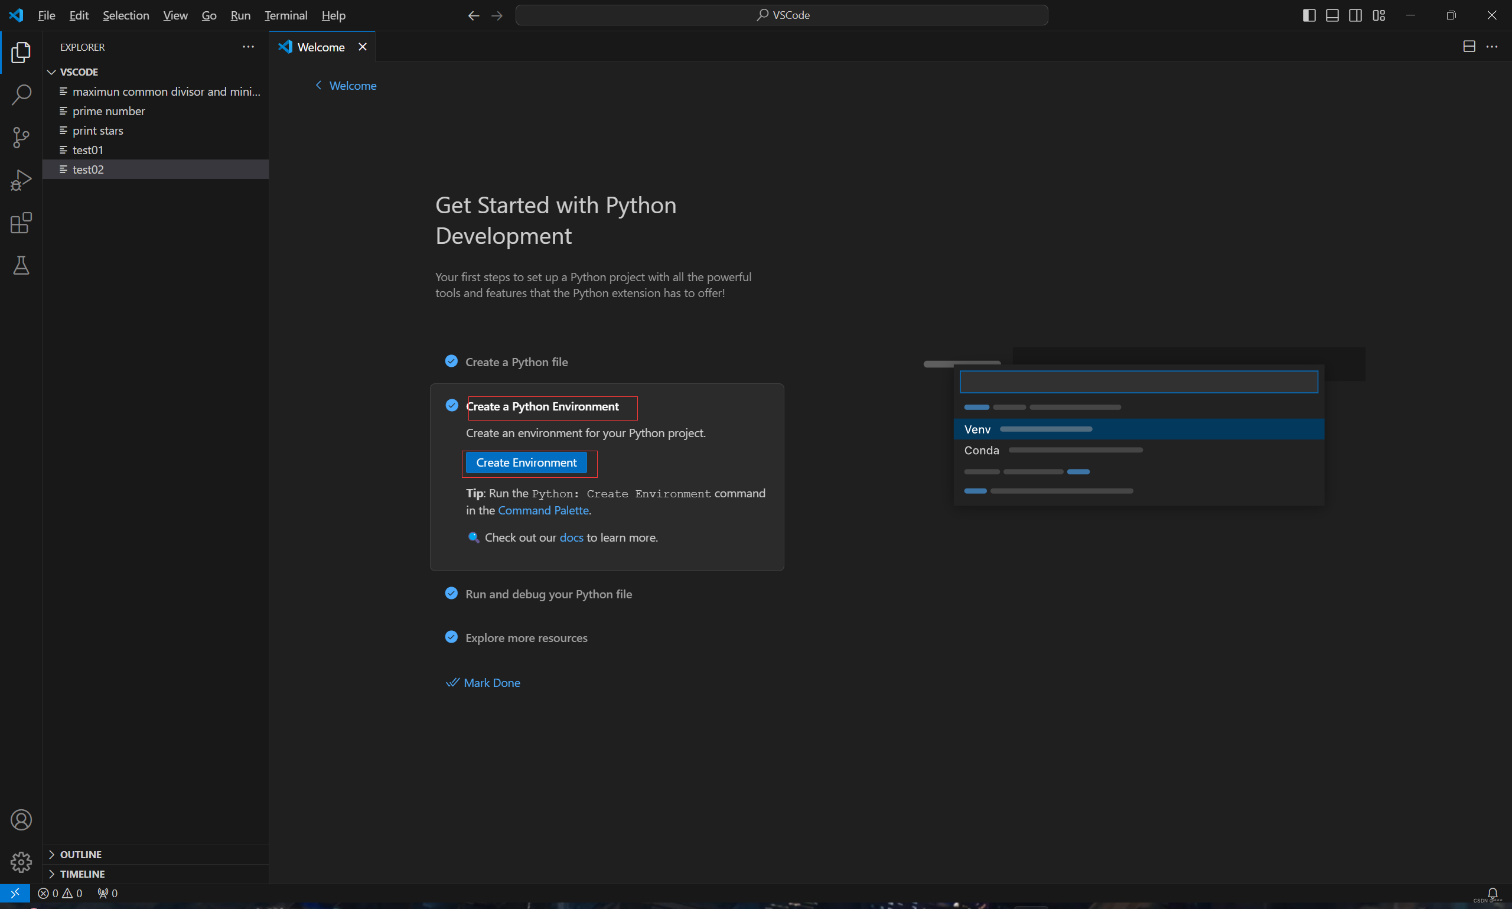Viewport: 1512px width, 909px height.
Task: Click the notifications bell in status bar
Action: tap(1493, 893)
